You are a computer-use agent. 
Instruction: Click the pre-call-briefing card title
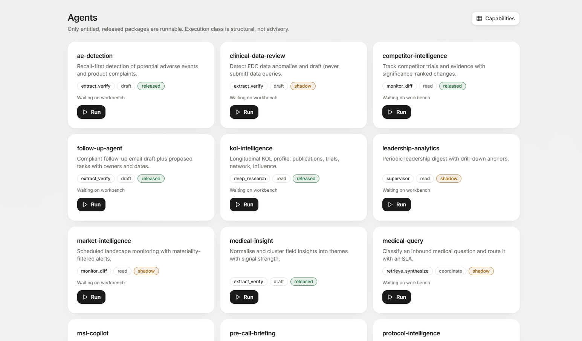[x=252, y=333]
